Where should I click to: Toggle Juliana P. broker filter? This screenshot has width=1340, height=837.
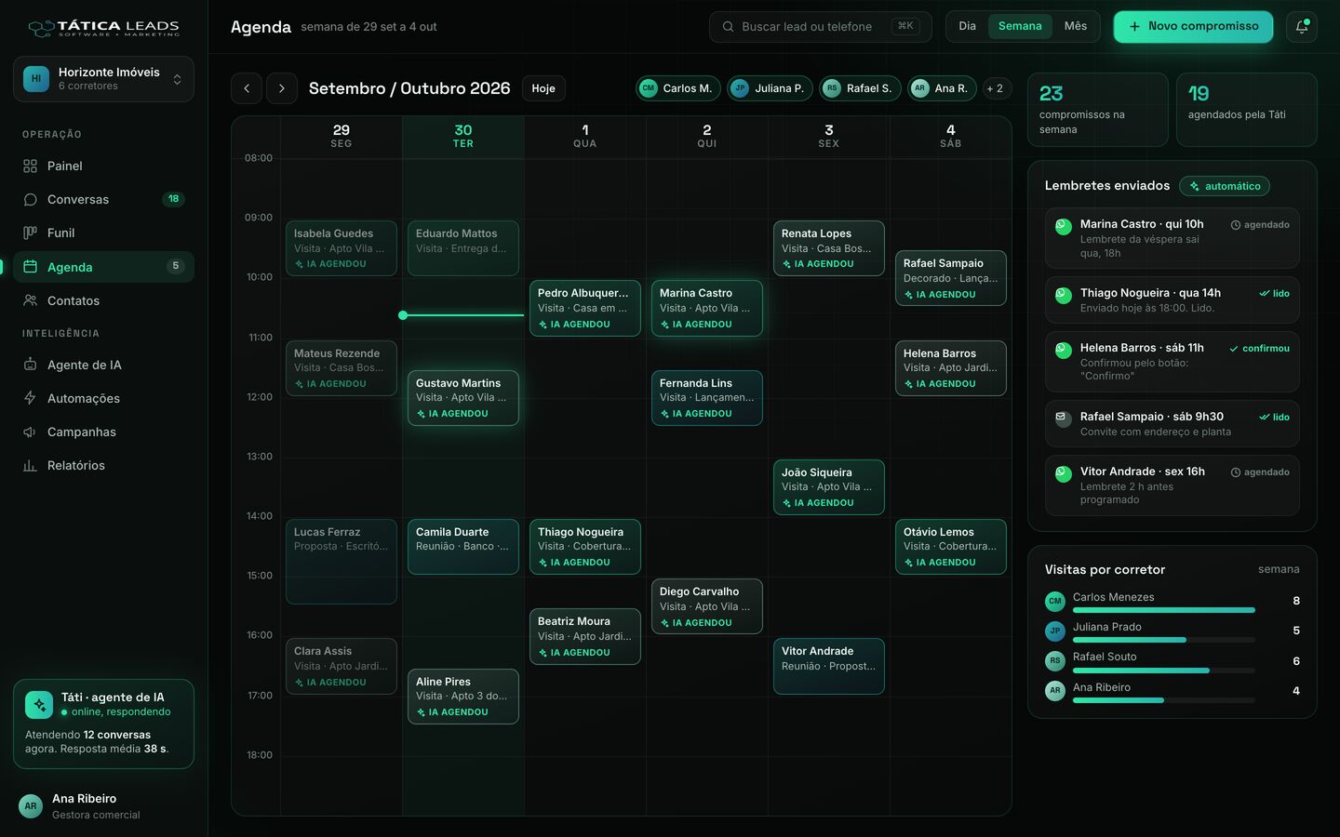point(770,88)
